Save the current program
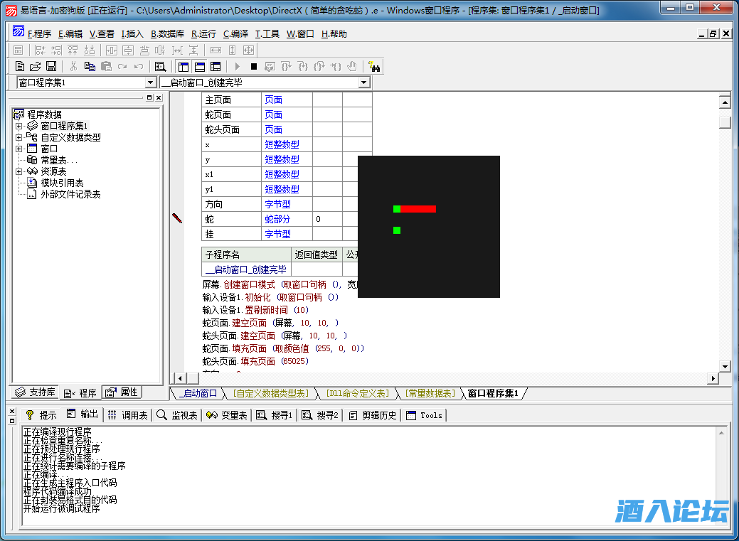Image resolution: width=739 pixels, height=541 pixels. (51, 66)
